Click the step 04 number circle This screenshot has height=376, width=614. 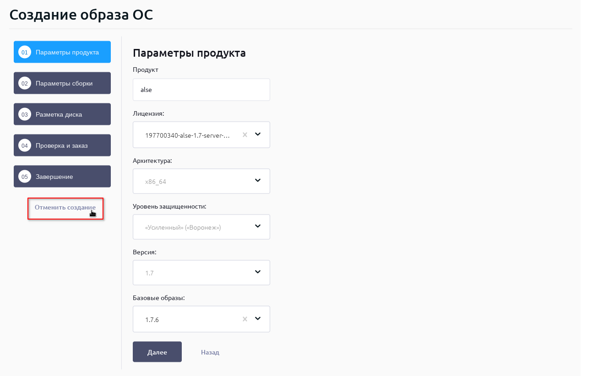click(x=25, y=145)
